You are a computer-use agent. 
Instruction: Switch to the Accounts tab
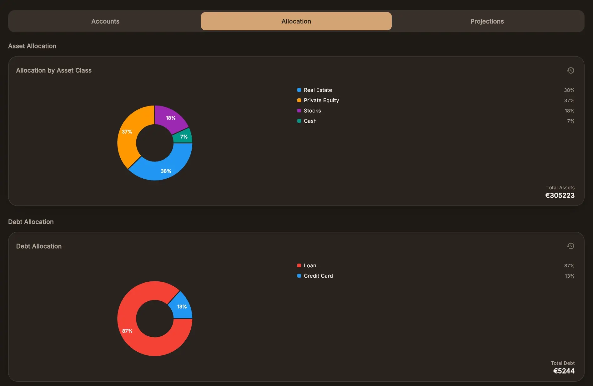point(105,21)
